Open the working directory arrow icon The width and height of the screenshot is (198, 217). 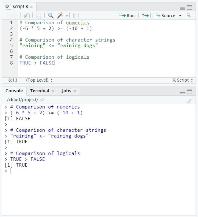(x=42, y=100)
